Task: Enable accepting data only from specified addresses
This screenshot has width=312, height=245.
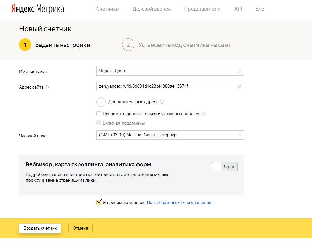Action: [x=99, y=114]
